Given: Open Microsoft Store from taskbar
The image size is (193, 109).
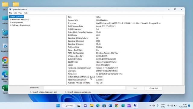Looking at the screenshot, I should click(104, 106).
